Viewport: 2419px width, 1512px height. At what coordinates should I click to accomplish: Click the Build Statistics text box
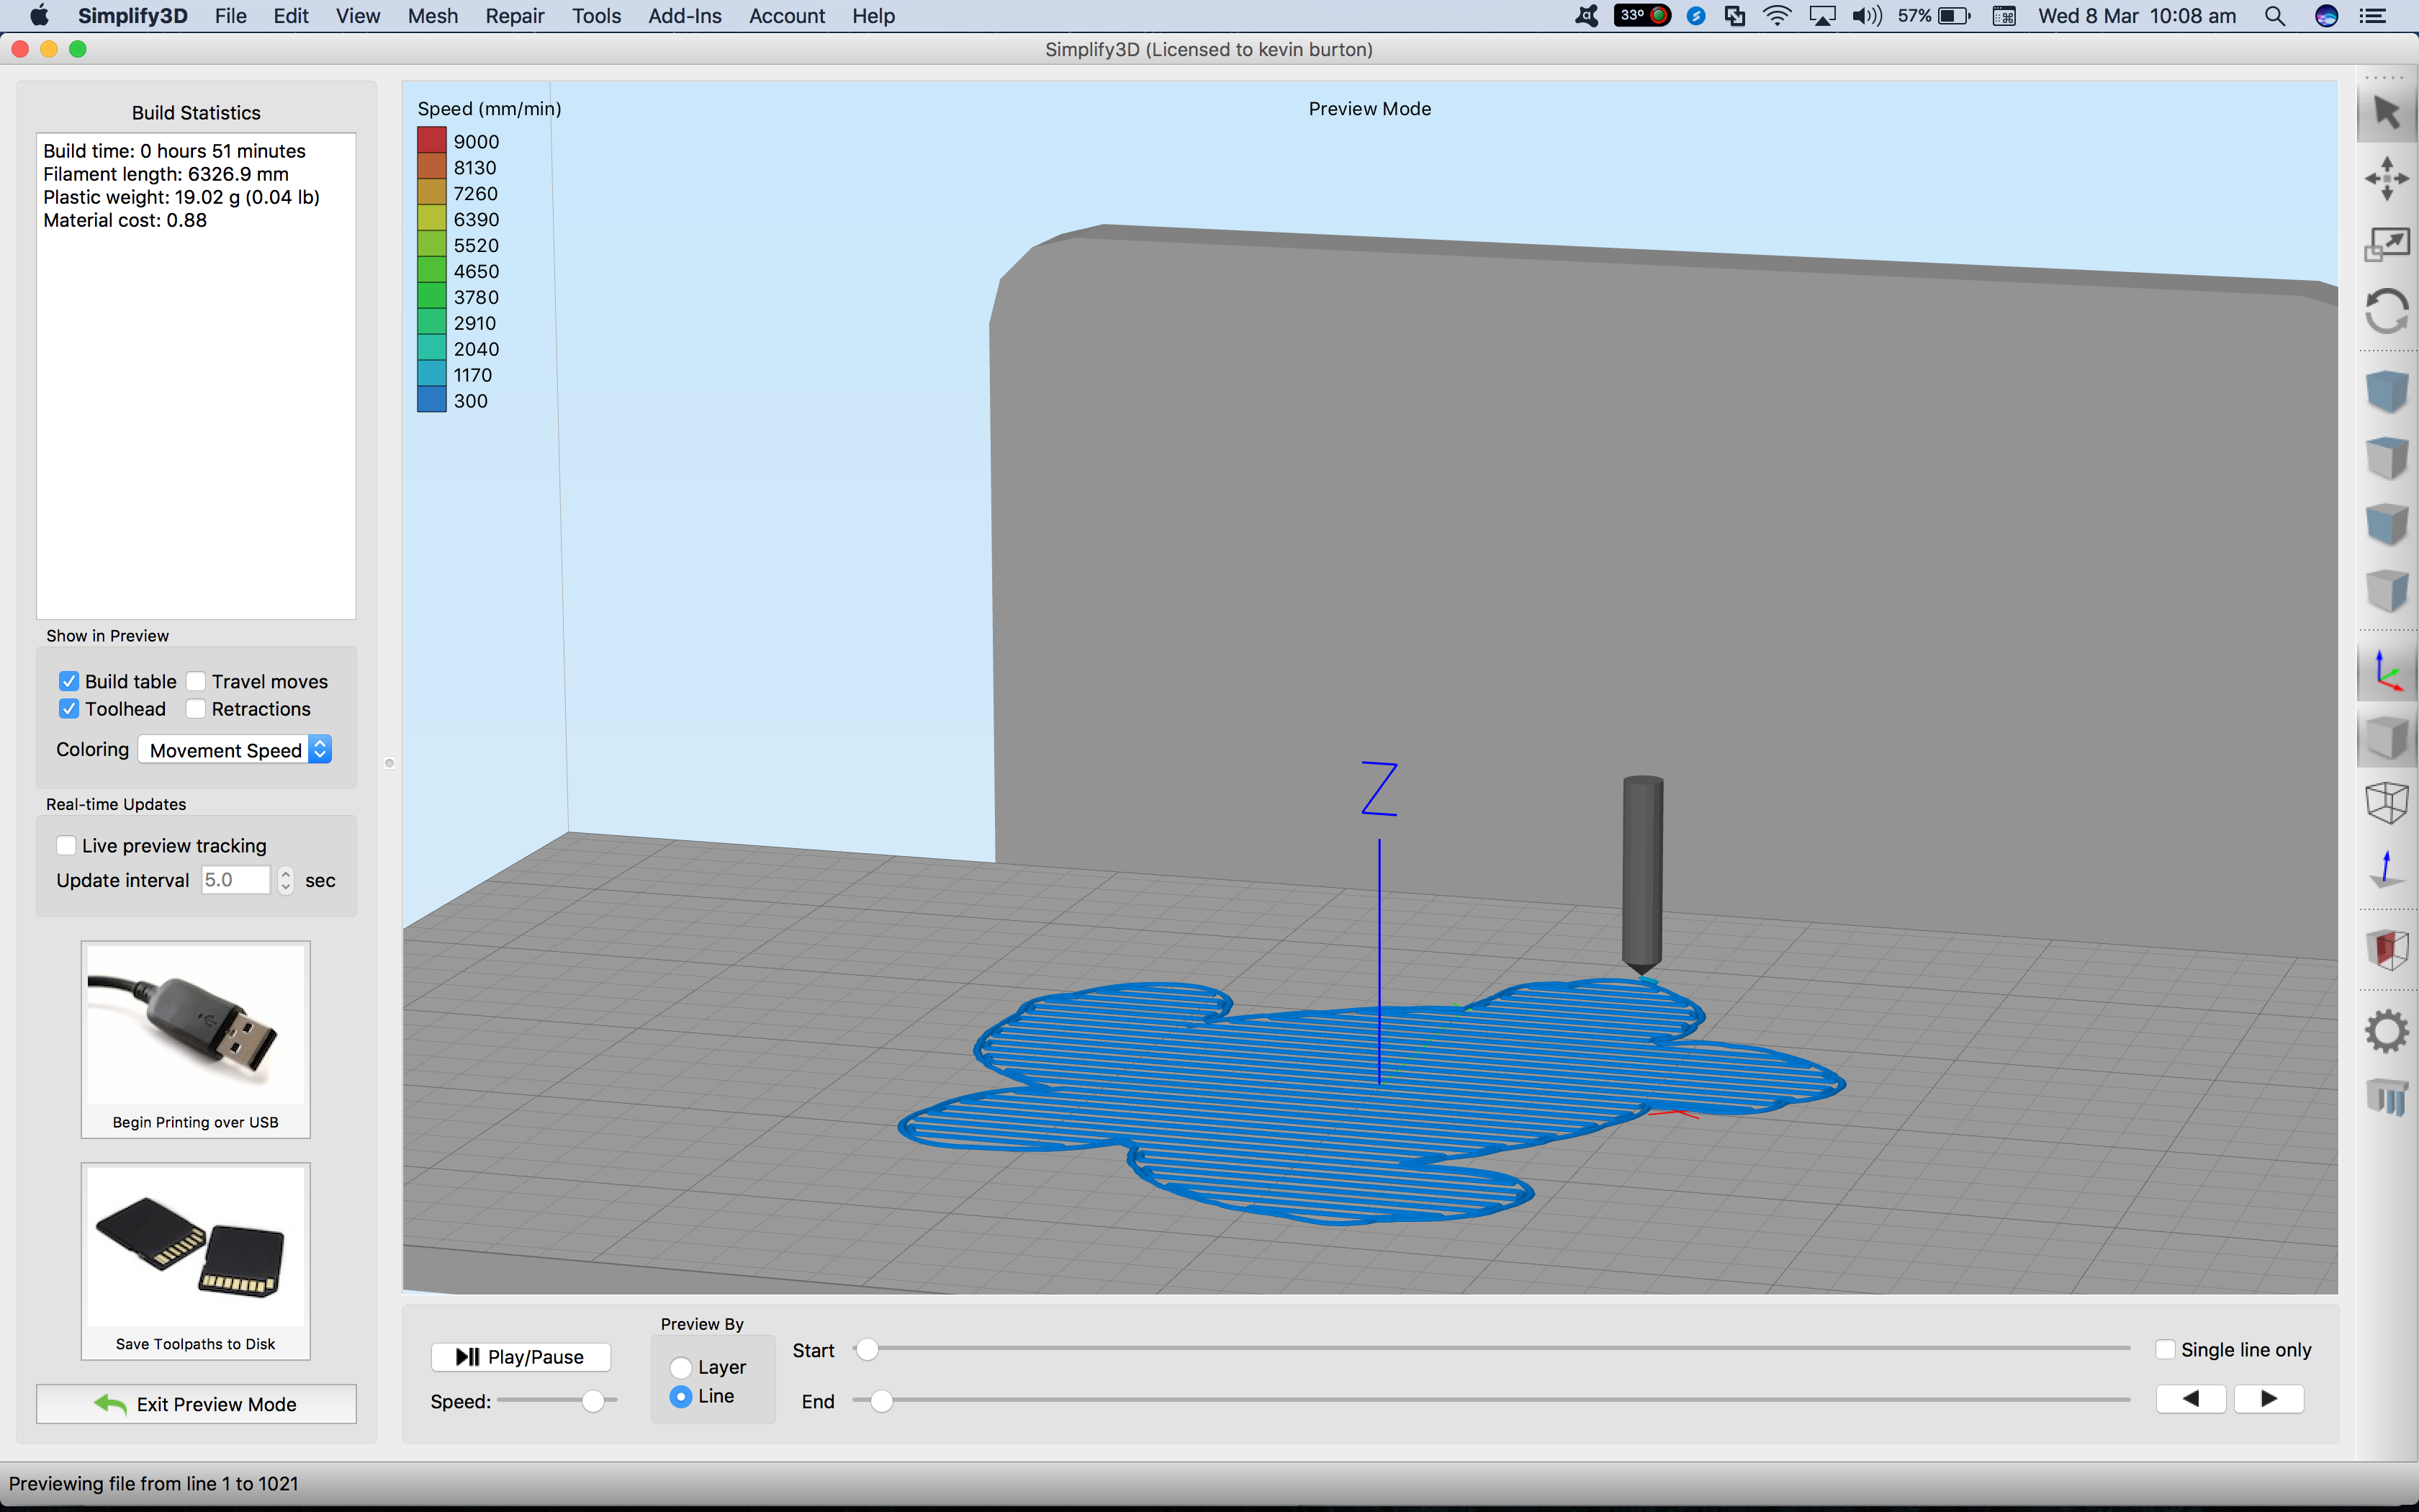point(196,376)
